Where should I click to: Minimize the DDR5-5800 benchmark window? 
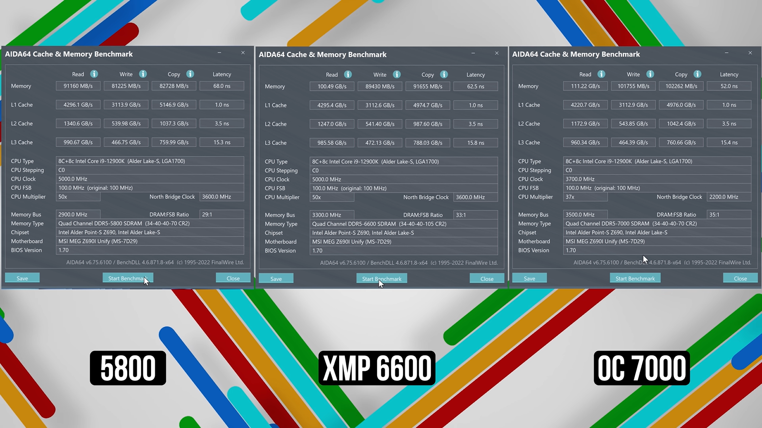(x=219, y=53)
